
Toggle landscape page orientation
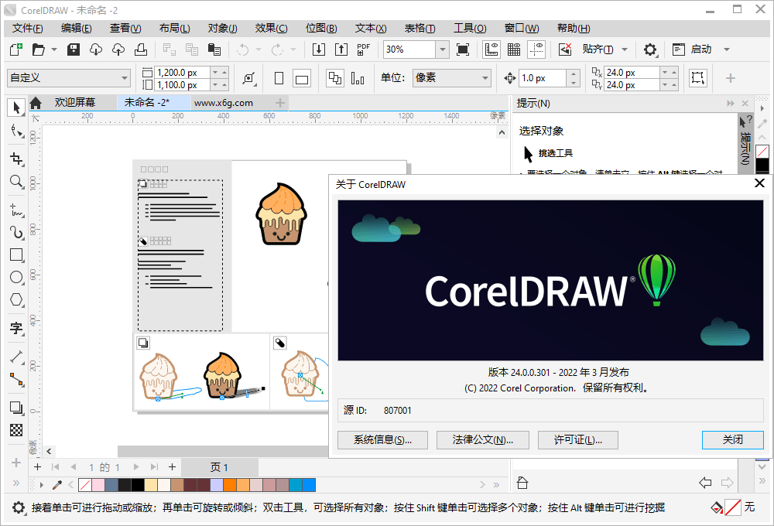[x=301, y=78]
